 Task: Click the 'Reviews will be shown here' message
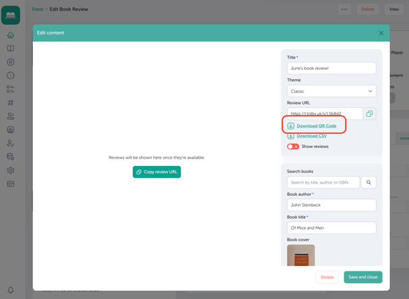point(157,157)
